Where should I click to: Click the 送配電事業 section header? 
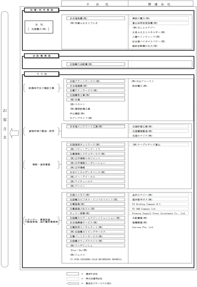tap(42, 56)
